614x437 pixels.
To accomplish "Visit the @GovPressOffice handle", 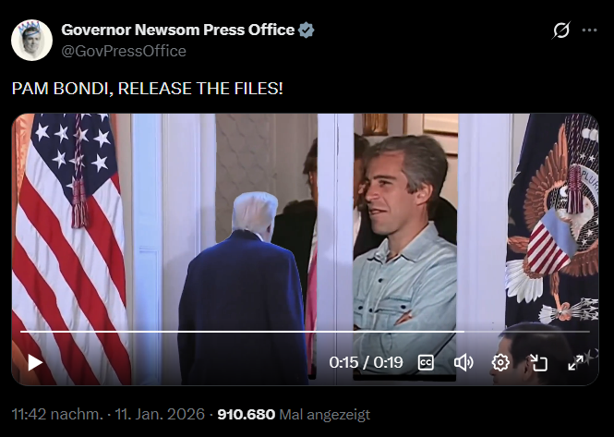I will point(124,51).
